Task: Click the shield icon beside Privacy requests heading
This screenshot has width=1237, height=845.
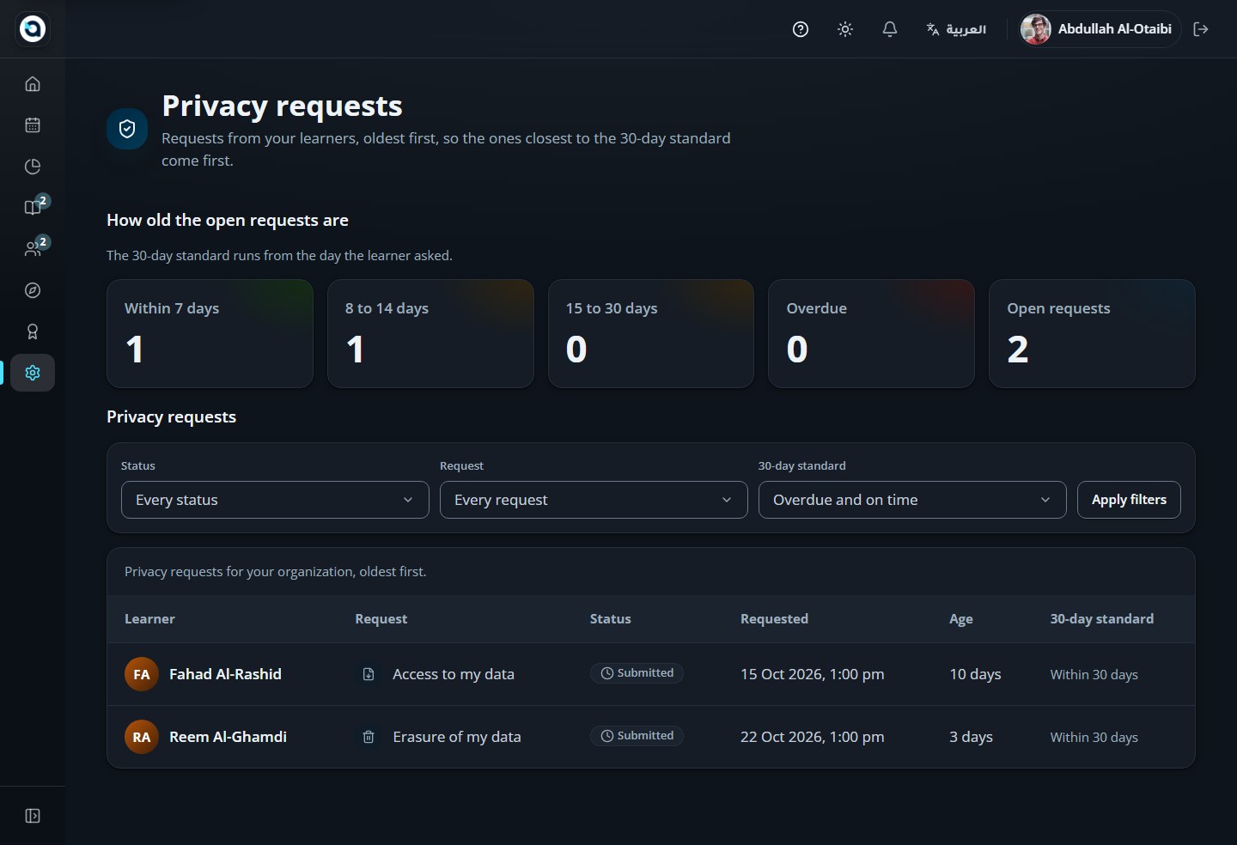Action: pos(127,129)
